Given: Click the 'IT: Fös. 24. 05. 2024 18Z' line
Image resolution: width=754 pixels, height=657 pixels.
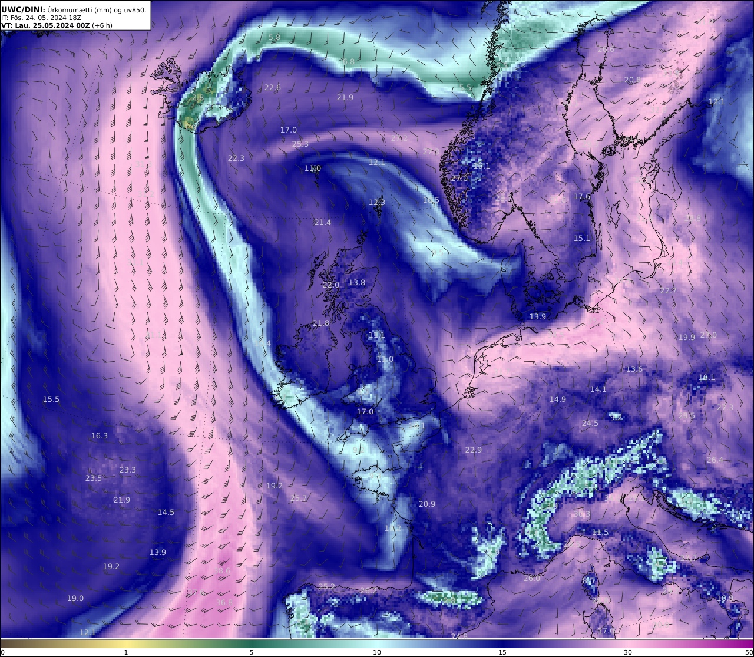Looking at the screenshot, I should [x=41, y=18].
